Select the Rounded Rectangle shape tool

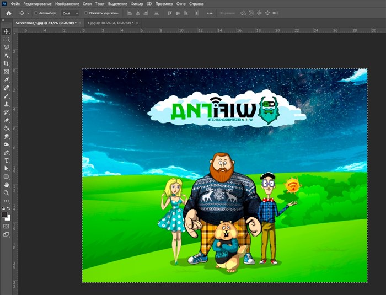7,177
